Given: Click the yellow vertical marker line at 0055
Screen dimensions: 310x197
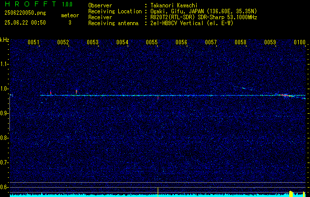Looking at the screenshot, I should tap(158, 192).
